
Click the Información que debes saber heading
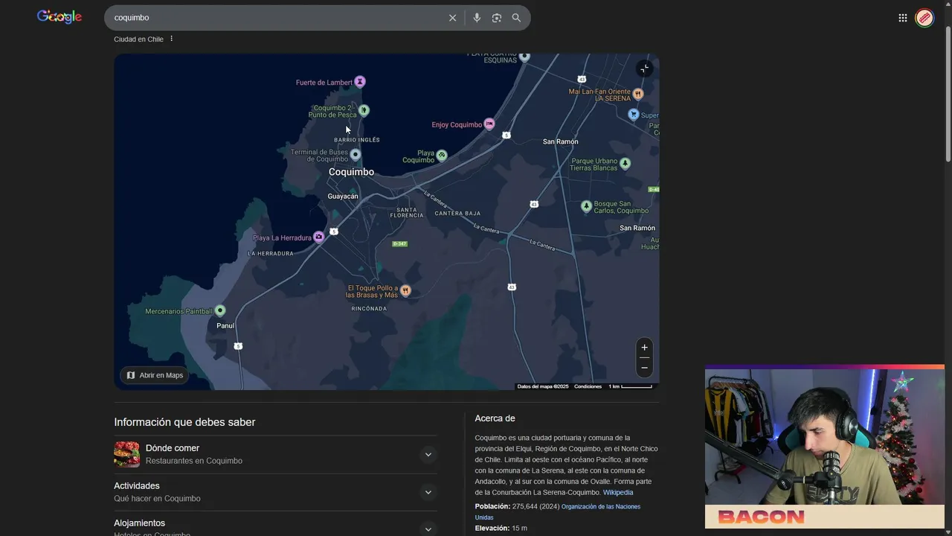(x=184, y=422)
